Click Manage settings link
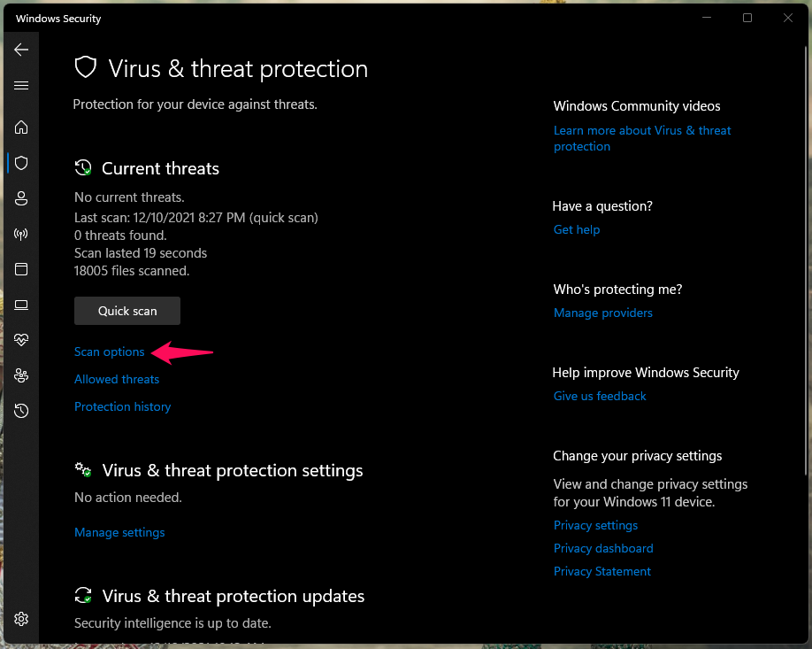This screenshot has width=812, height=649. [119, 532]
